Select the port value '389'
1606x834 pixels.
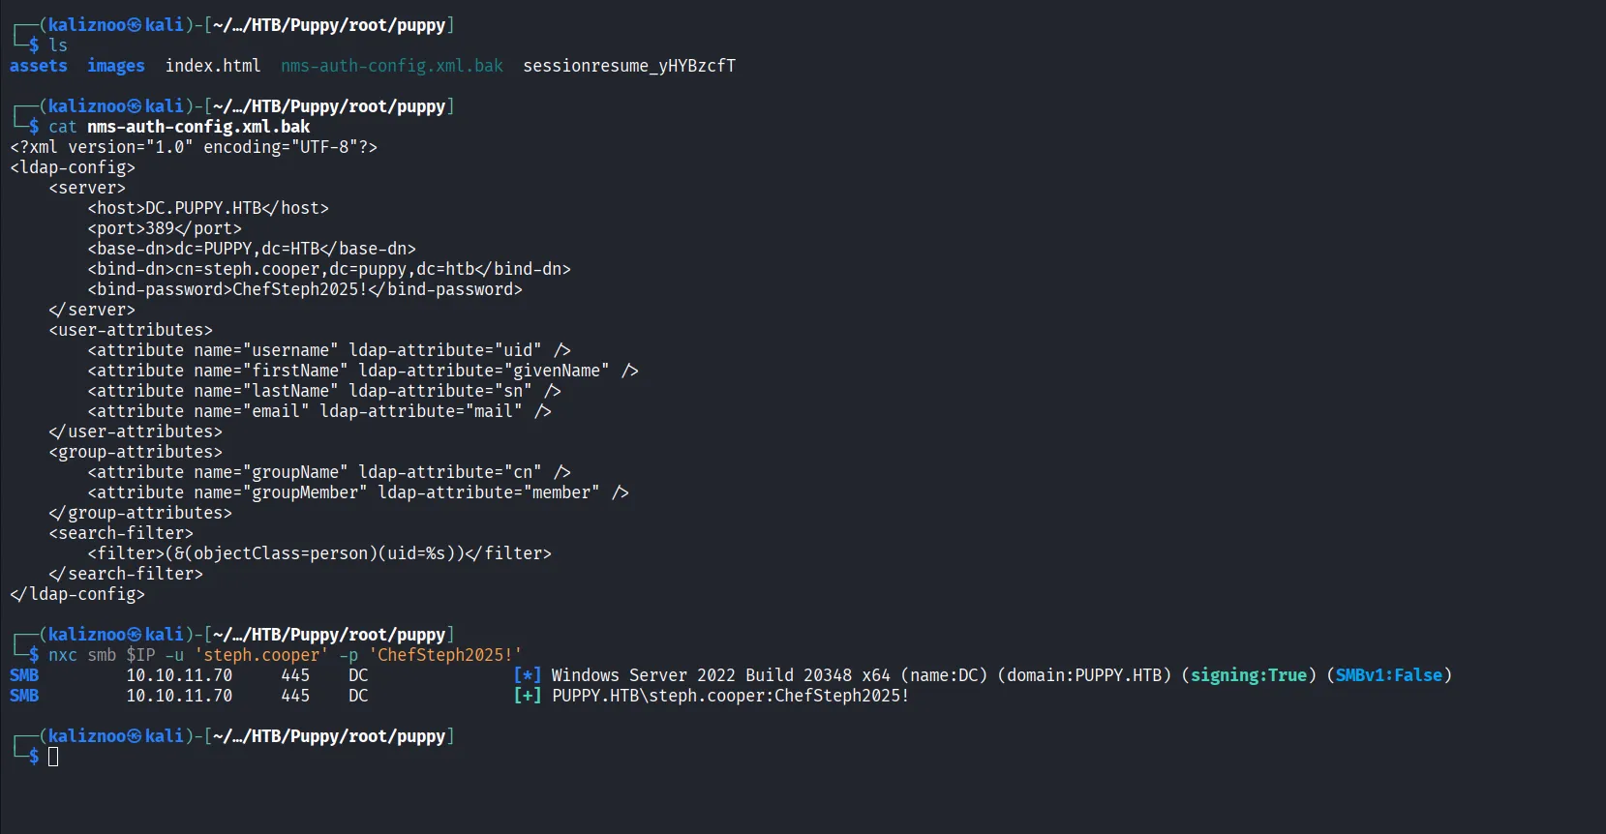(x=160, y=228)
